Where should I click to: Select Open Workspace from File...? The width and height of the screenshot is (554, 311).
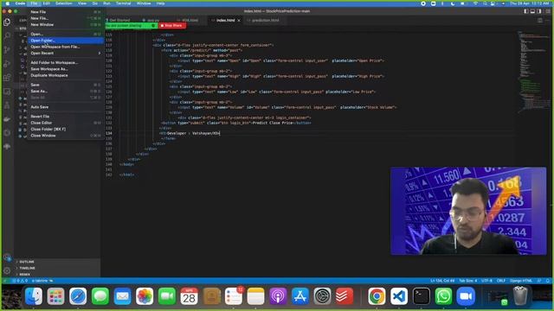[66, 47]
